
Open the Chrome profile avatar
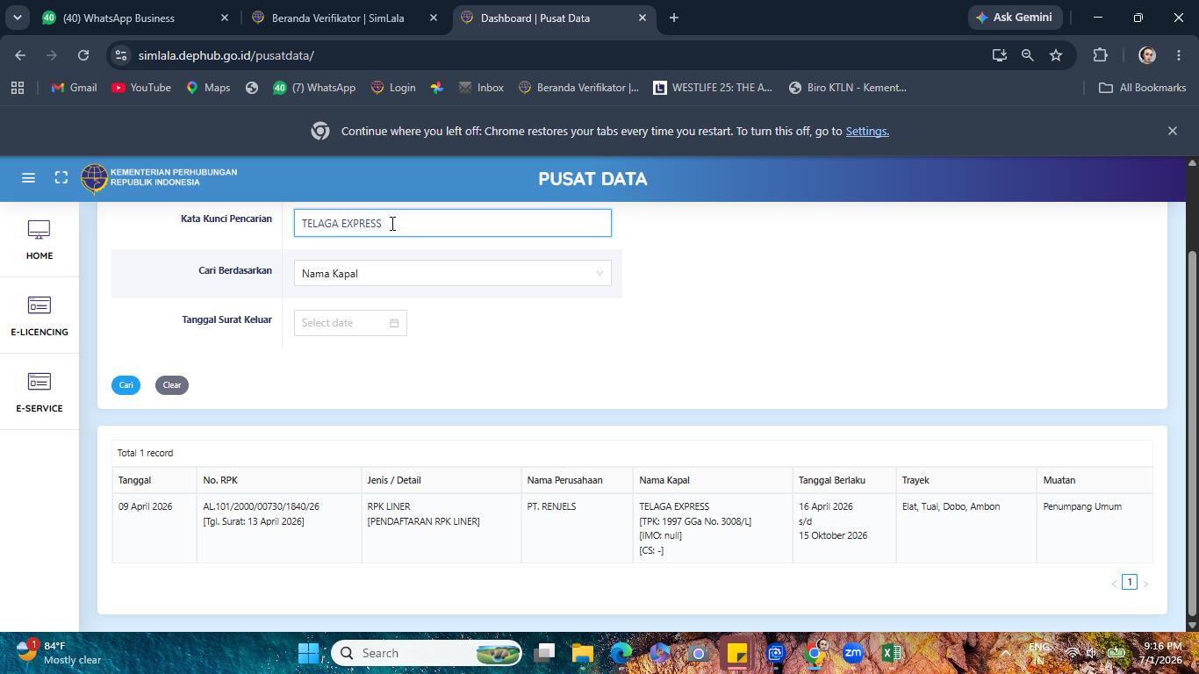pyautogui.click(x=1146, y=55)
